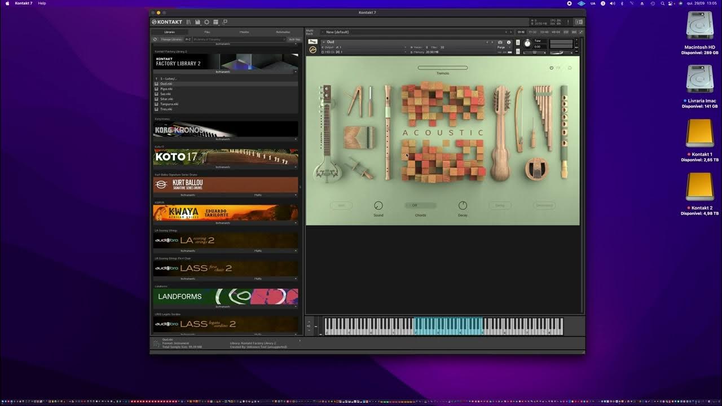Toggle the Solo S button of Oud

click(518, 42)
